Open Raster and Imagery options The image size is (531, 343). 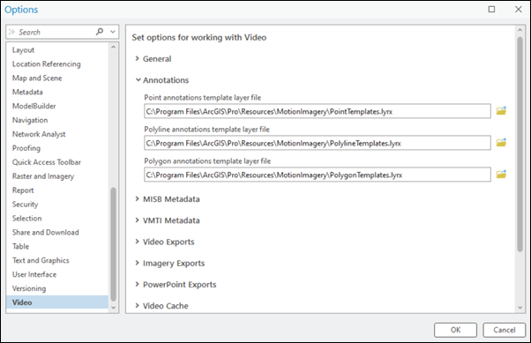[57, 176]
